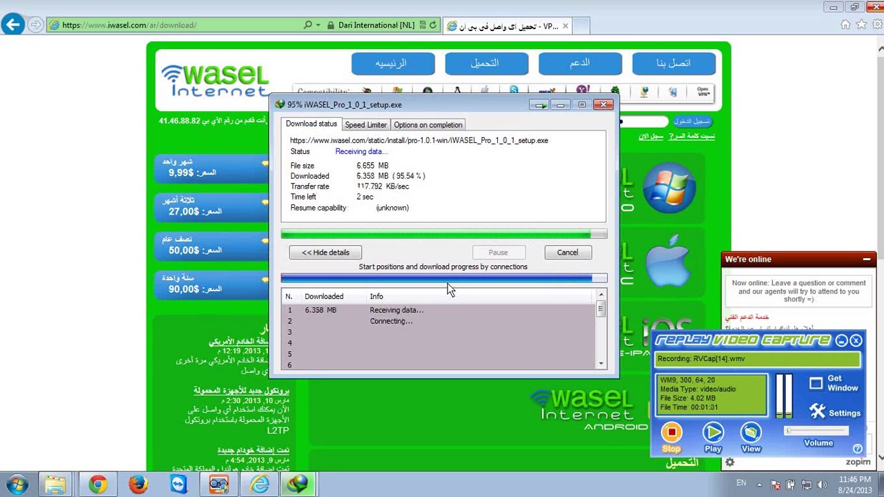The width and height of the screenshot is (884, 497).
Task: Open the الدعم support menu button
Action: point(580,64)
